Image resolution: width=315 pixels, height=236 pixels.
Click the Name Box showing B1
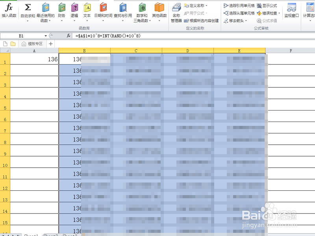(22, 36)
